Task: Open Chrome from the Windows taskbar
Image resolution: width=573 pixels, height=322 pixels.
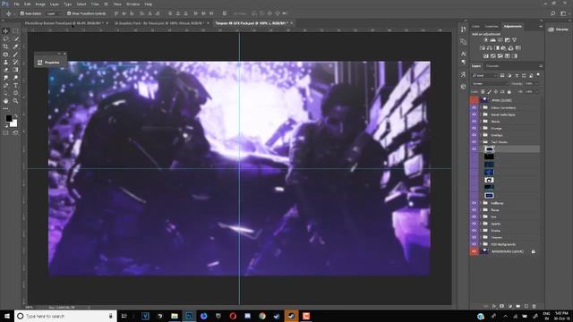Action: coord(262,316)
